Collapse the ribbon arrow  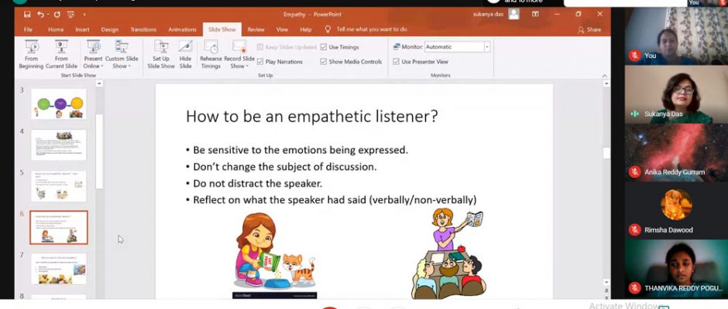coord(605,76)
